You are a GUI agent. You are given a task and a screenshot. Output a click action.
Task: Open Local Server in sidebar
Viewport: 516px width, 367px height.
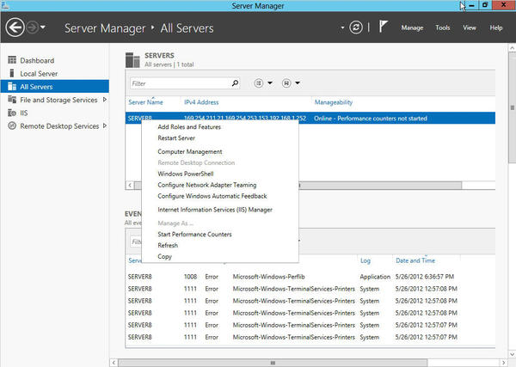point(39,73)
